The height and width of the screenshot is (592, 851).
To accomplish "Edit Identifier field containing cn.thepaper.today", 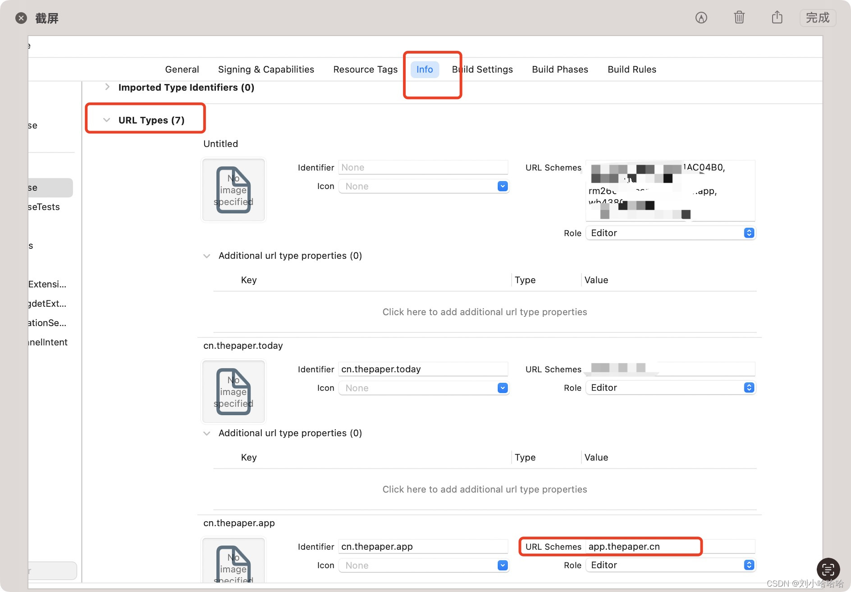I will (x=423, y=369).
